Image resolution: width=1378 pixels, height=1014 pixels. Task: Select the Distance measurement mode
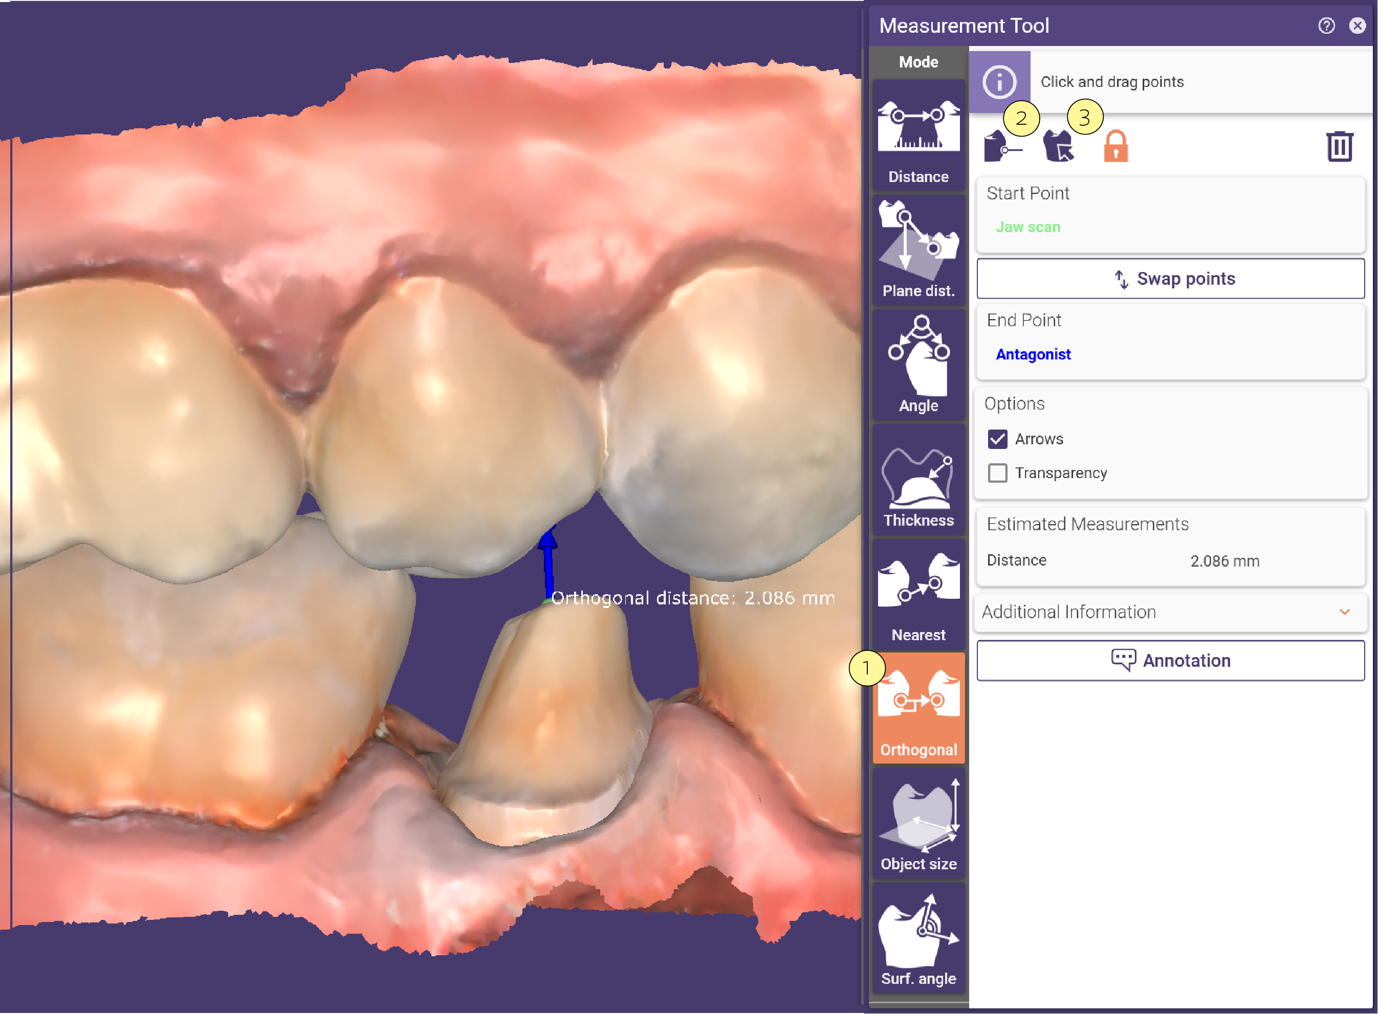point(918,136)
